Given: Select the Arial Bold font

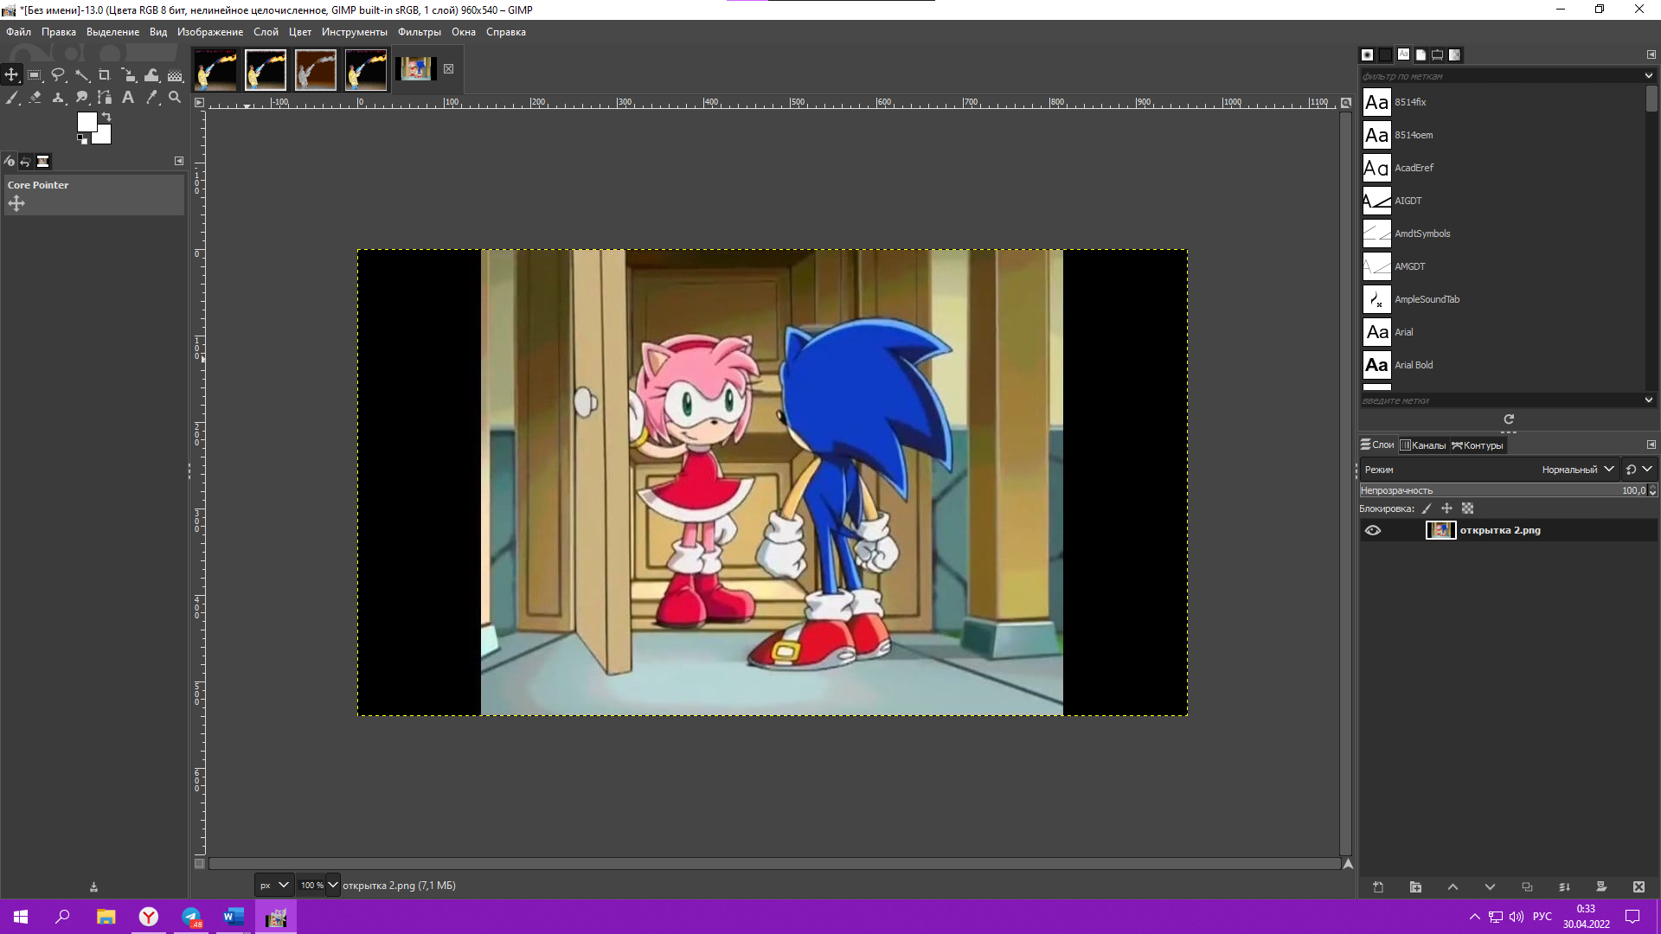Looking at the screenshot, I should coord(1504,365).
